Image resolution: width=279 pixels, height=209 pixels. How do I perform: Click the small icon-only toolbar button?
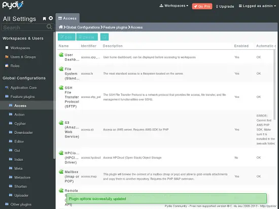pyautogui.click(x=104, y=37)
